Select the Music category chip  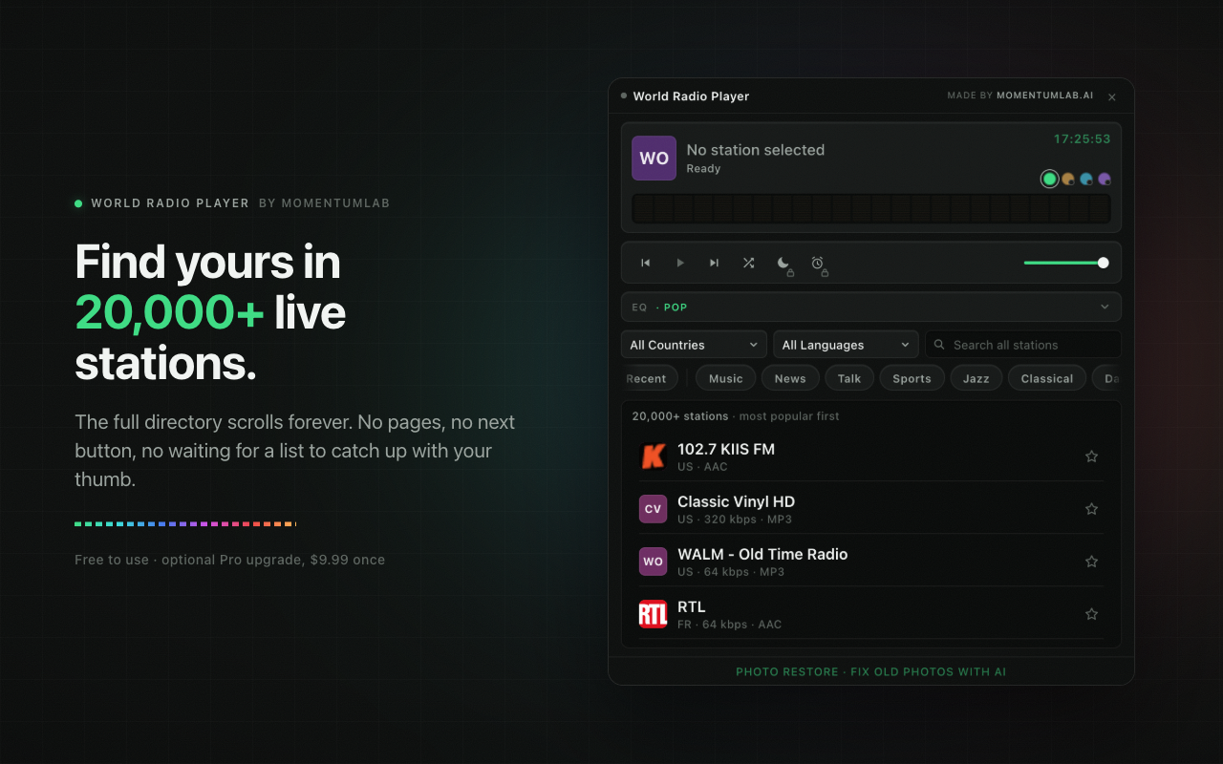726,378
